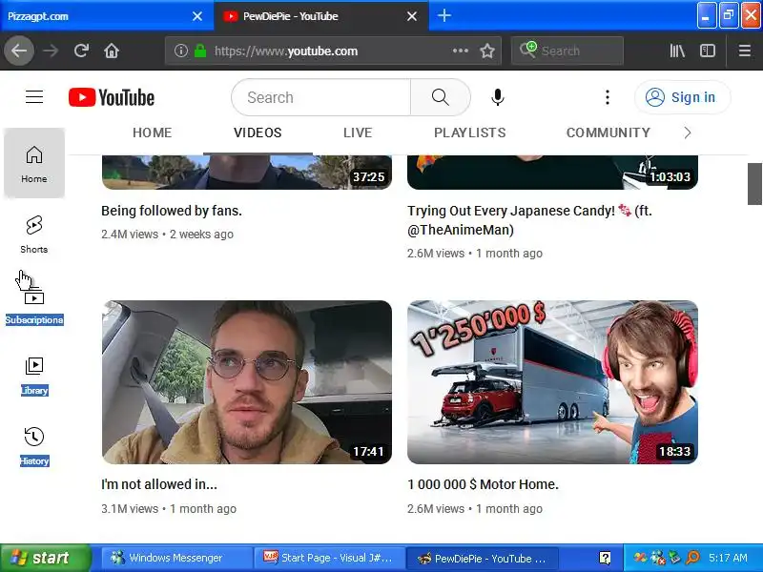Click the Sign in button
The width and height of the screenshot is (763, 572).
[682, 97]
